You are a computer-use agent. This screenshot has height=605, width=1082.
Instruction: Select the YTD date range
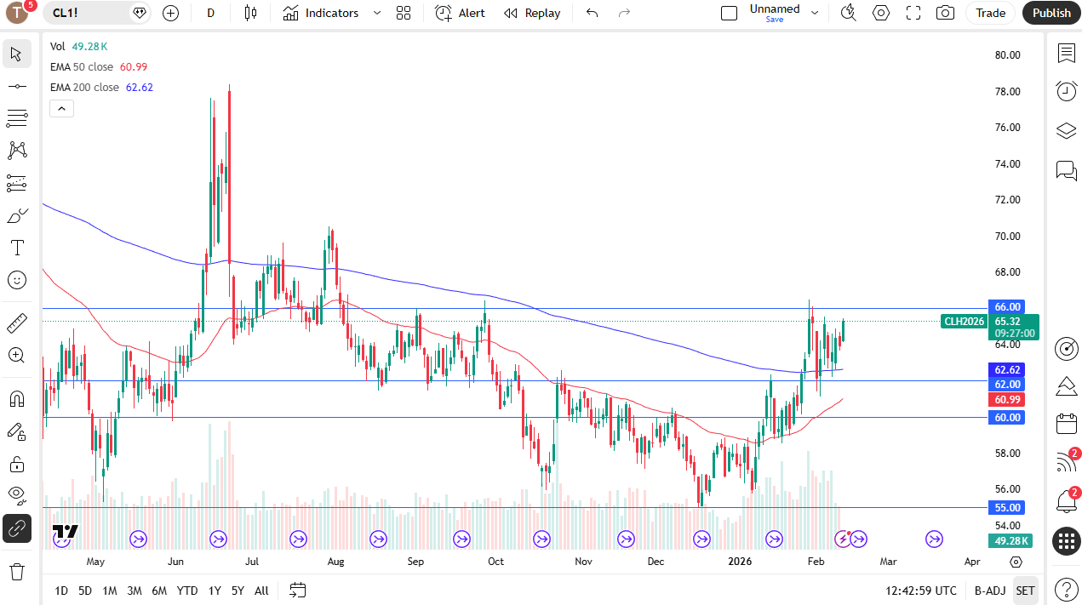point(187,591)
